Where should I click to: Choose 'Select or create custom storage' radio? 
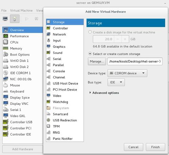[x=90, y=54]
